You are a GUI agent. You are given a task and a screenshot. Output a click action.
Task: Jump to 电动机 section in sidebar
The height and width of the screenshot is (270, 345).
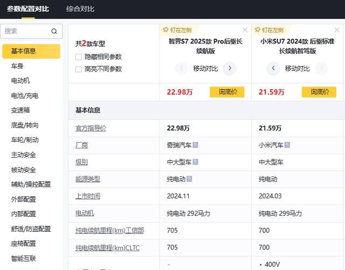click(x=20, y=81)
